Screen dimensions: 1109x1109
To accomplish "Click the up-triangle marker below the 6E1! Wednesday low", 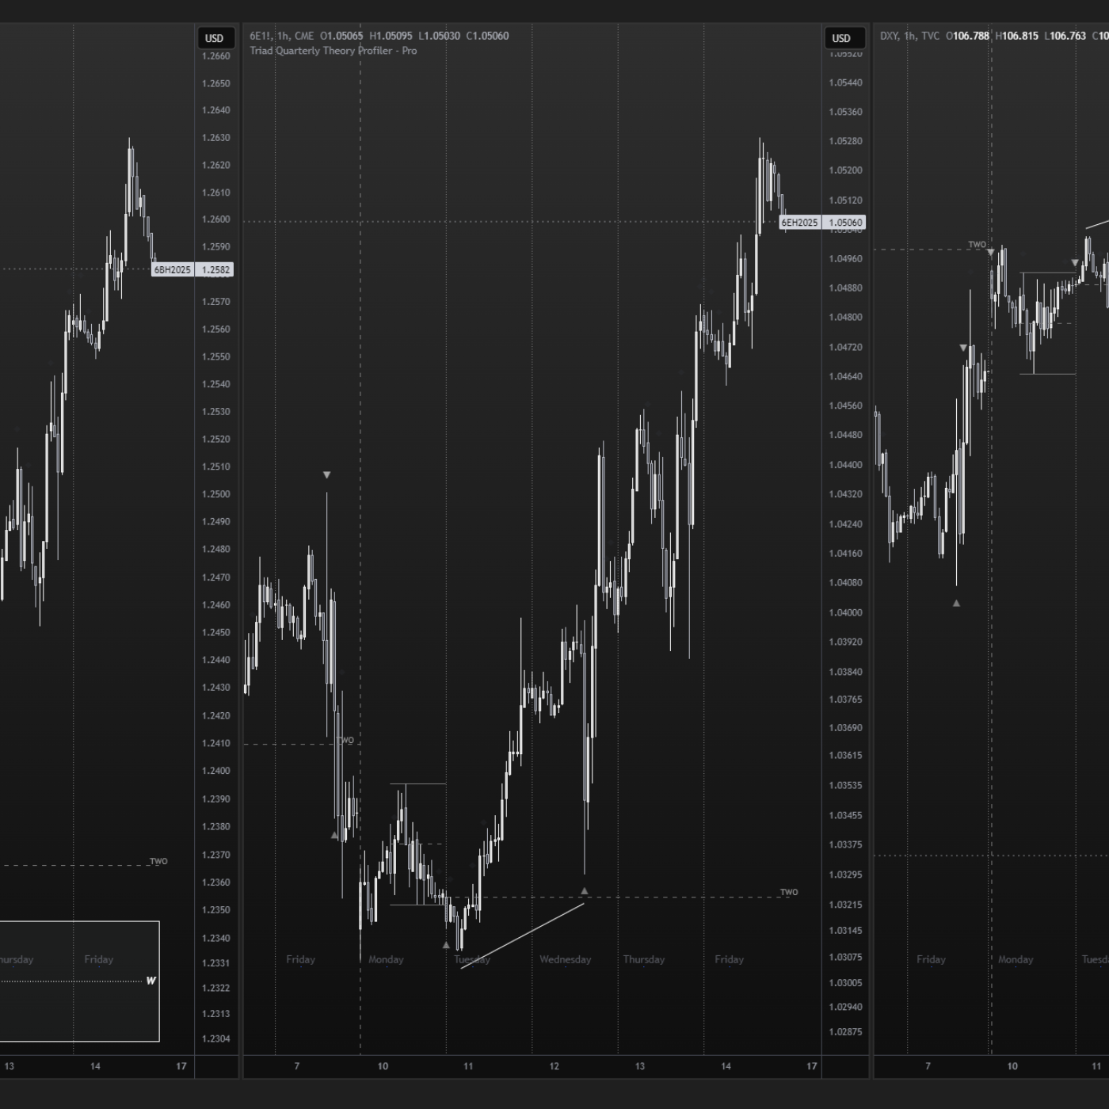I will [x=585, y=891].
